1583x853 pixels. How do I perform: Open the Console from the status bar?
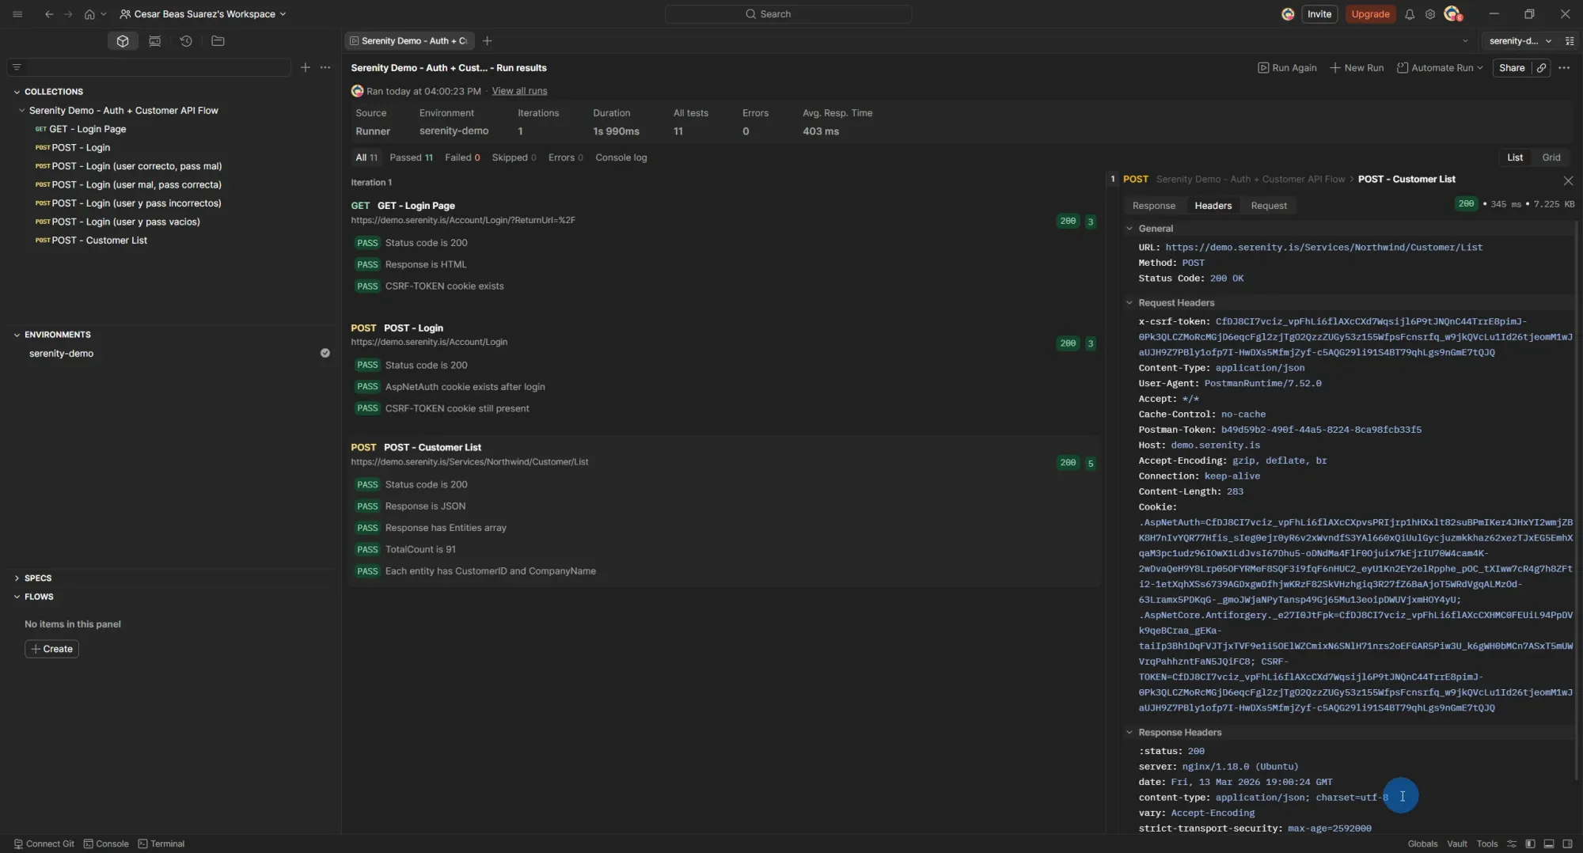tap(105, 844)
